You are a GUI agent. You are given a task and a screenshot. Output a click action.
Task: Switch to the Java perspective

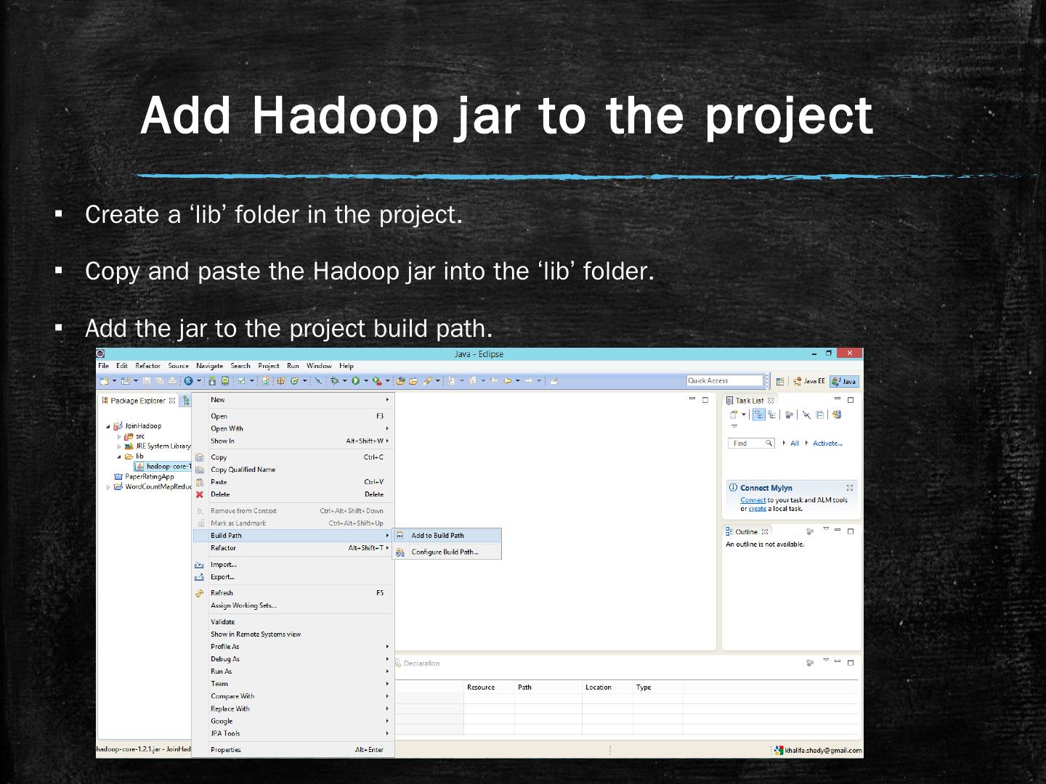(x=844, y=381)
